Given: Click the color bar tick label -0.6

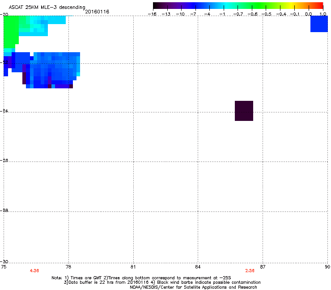Looking at the screenshot, I should coord(252,14).
